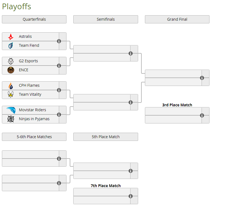Click the ENCE team logo

pos(11,70)
